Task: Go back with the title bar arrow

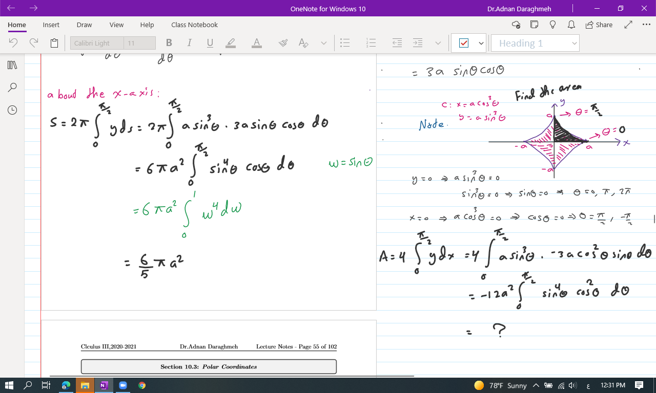Action: (12, 8)
